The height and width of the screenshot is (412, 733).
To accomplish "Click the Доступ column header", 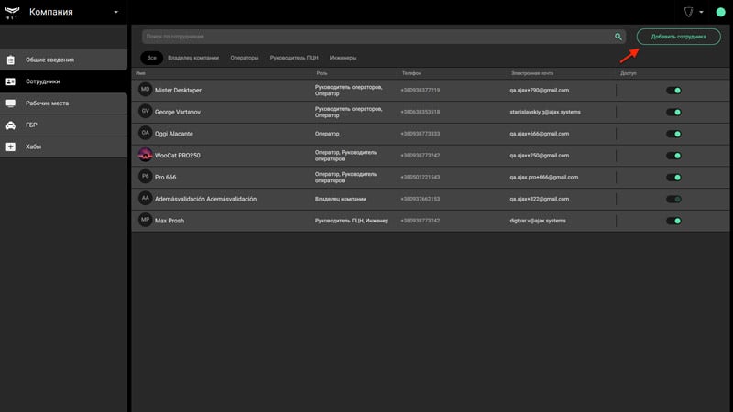I will 629,73.
